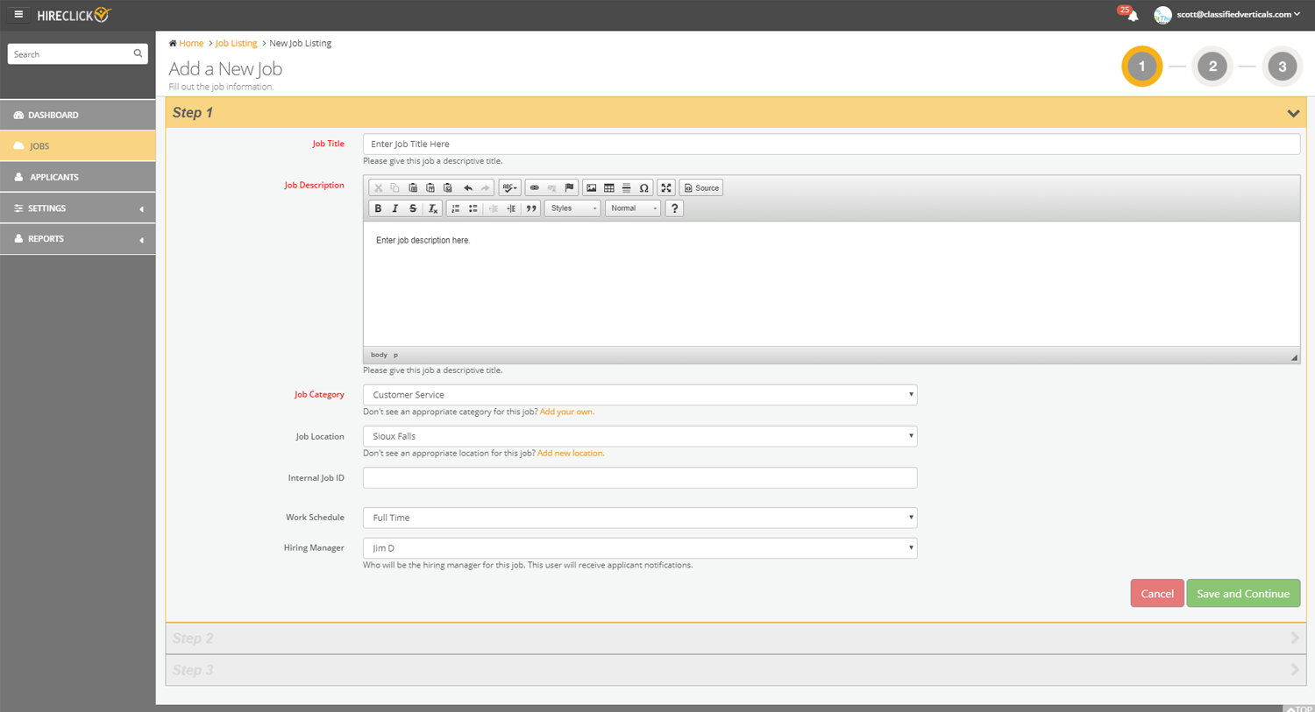Insert an image into the job description

pos(592,188)
